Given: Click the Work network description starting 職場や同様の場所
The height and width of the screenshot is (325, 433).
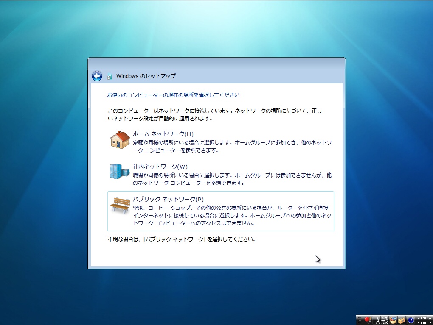Looking at the screenshot, I should click(232, 179).
